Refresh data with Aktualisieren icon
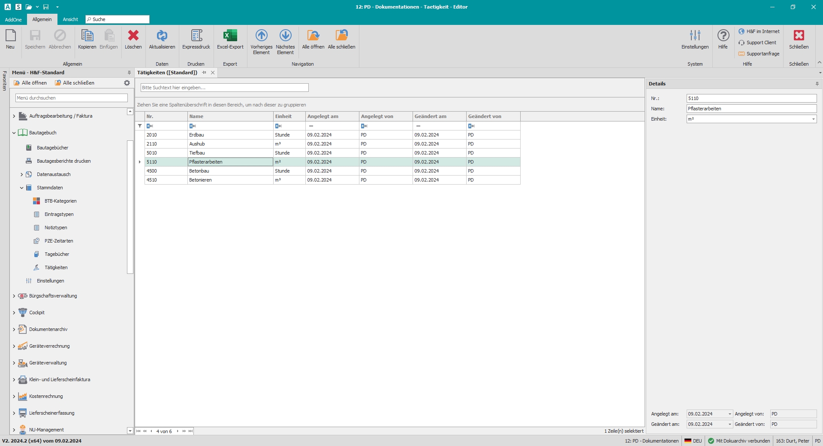This screenshot has height=446, width=823. tap(162, 36)
